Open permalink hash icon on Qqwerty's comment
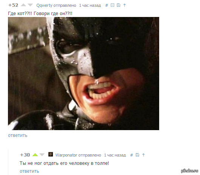The height and width of the screenshot is (175, 200). (107, 5)
